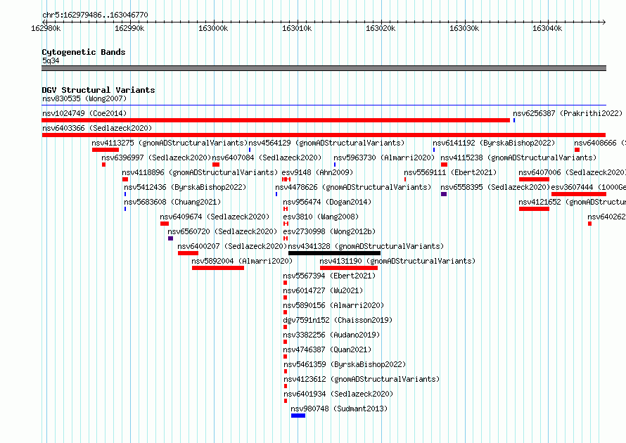Select nsv4113275 gnomAD variant label
The height and width of the screenshot is (443, 626).
(x=170, y=143)
